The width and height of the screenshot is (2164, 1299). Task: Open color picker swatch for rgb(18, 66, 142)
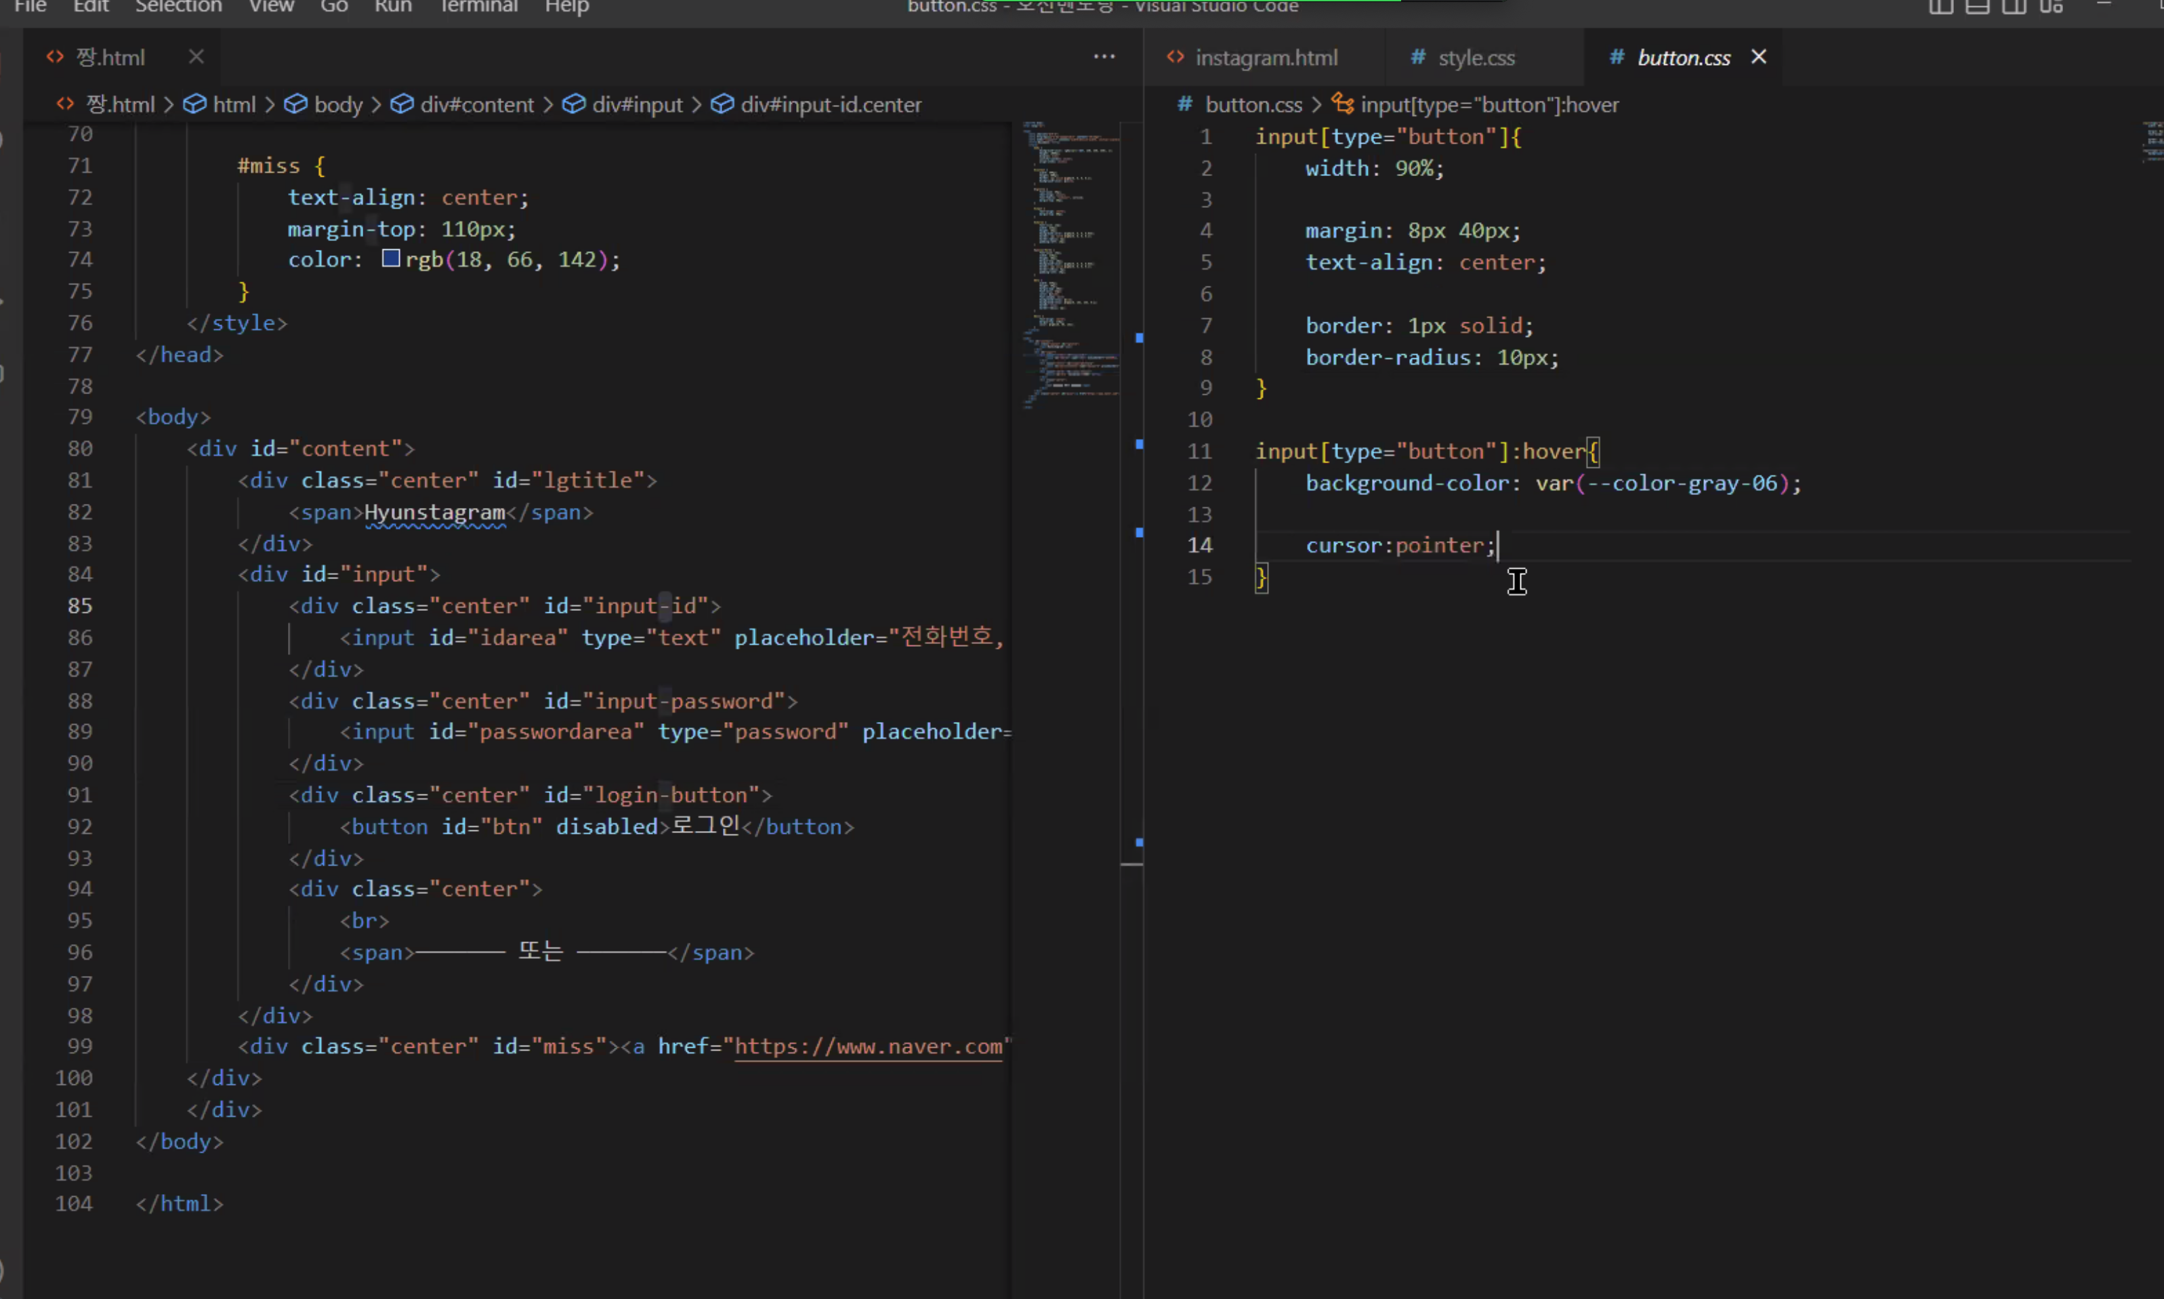(x=390, y=258)
